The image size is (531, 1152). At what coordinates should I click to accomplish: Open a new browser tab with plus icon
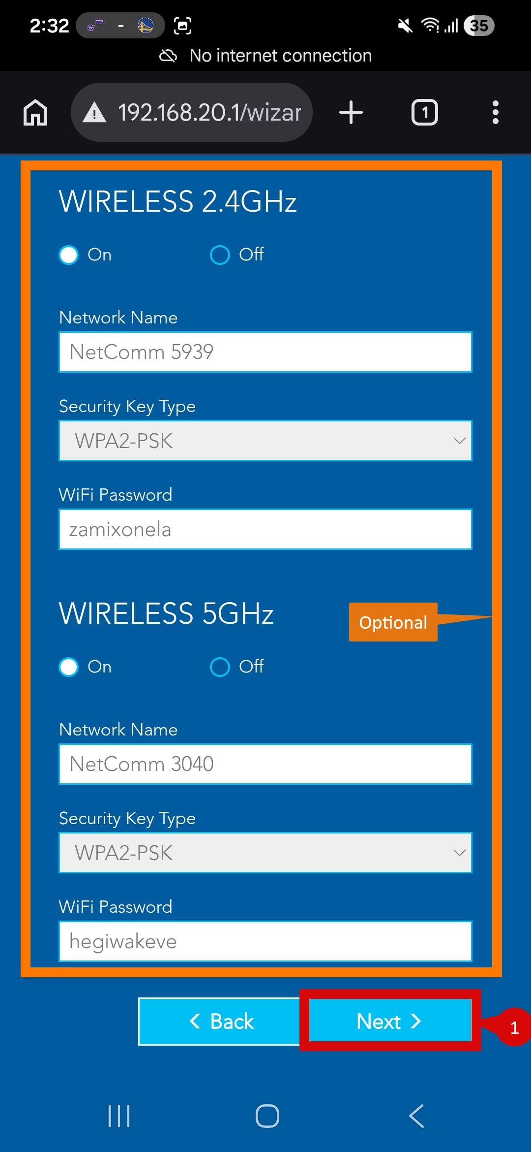[x=351, y=112]
